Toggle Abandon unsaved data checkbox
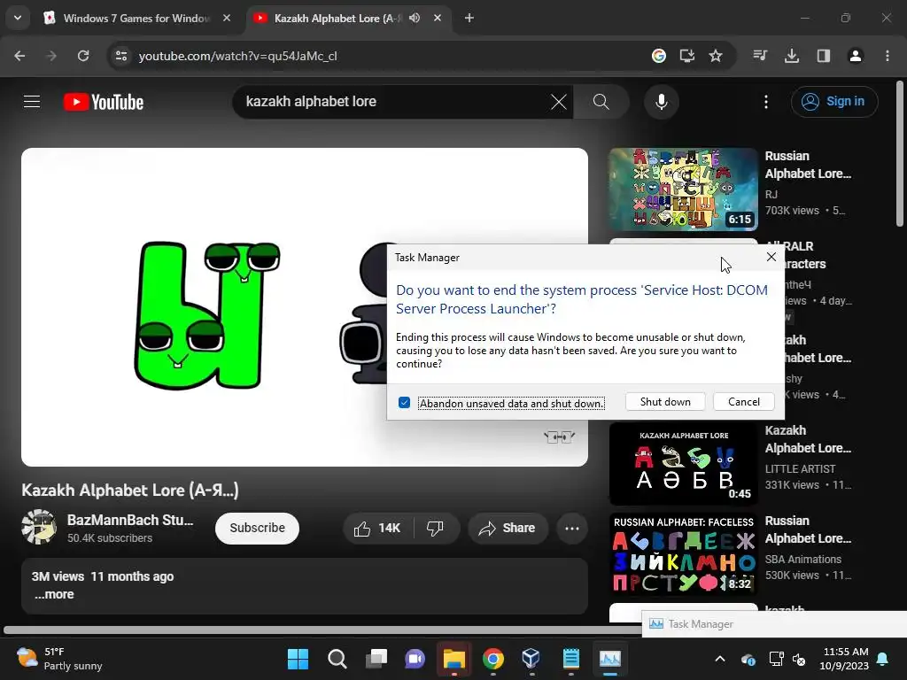This screenshot has height=680, width=907. [x=404, y=403]
